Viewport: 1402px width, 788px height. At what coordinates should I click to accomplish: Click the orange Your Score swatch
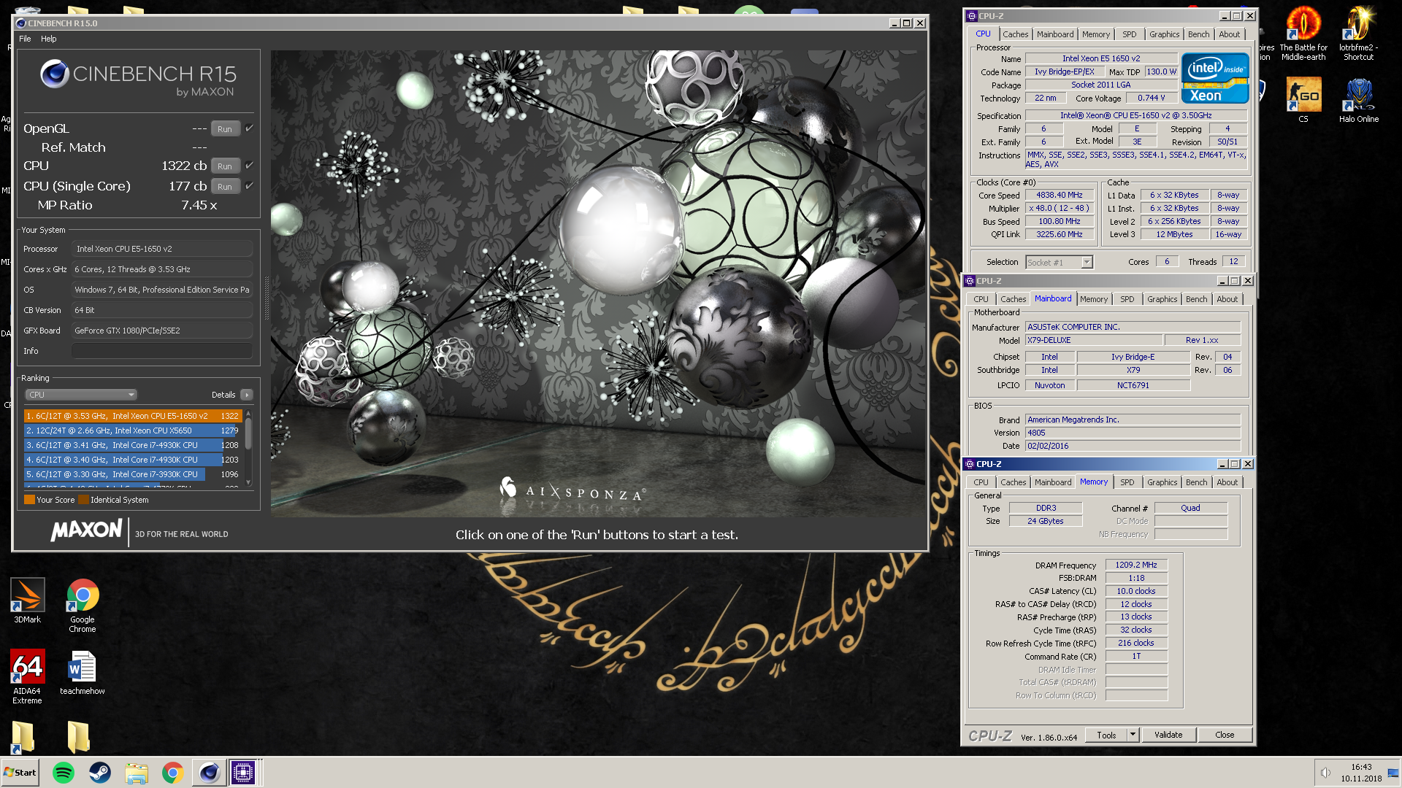click(29, 500)
